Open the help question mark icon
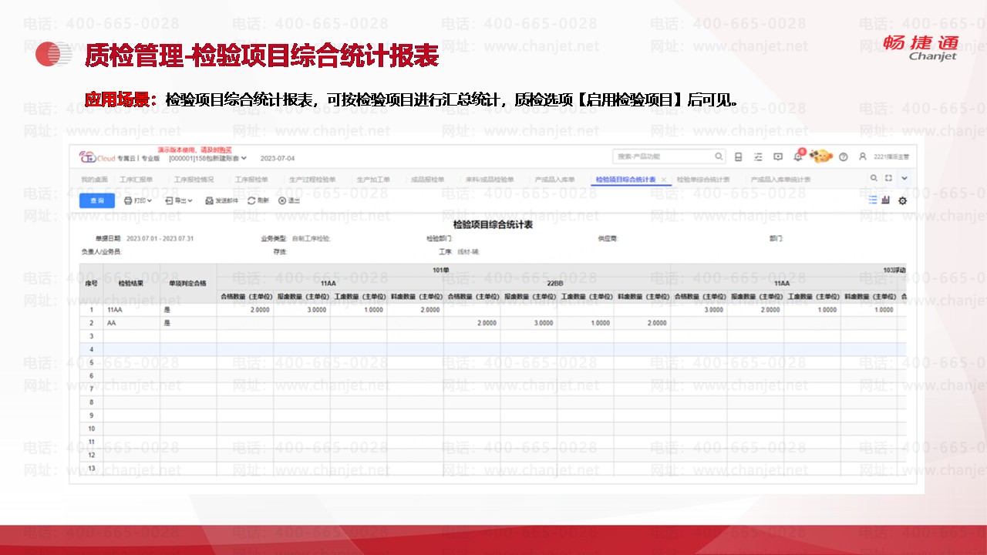The height and width of the screenshot is (555, 987). tap(843, 157)
